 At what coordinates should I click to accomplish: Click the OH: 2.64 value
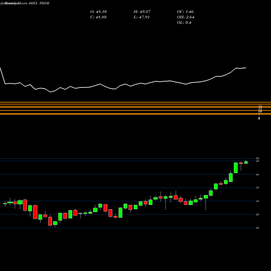pos(185,17)
